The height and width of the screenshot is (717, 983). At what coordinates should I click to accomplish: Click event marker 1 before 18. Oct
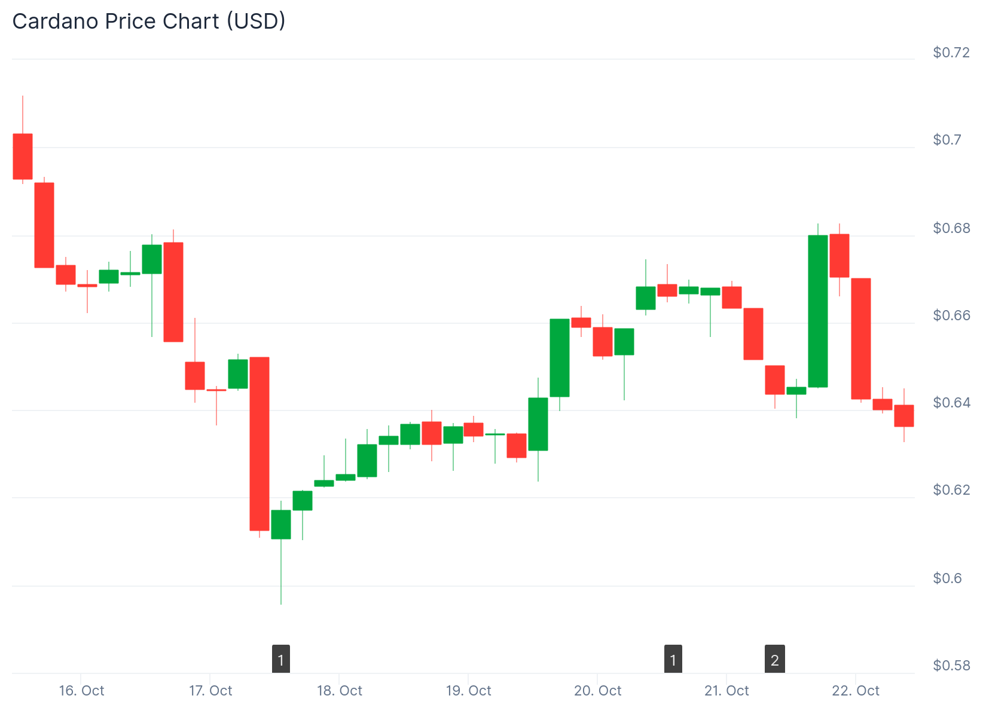tap(281, 660)
